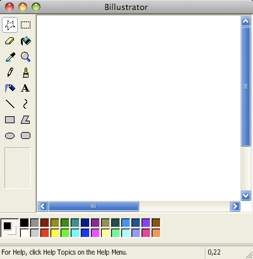
Task: Choose the hot pink color swatch
Action: [x=145, y=233]
